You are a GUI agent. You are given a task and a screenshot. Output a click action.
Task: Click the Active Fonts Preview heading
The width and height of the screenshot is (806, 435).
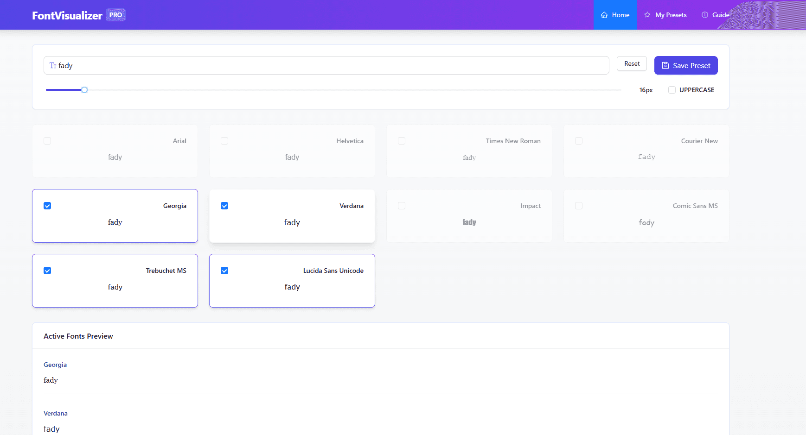click(x=78, y=336)
